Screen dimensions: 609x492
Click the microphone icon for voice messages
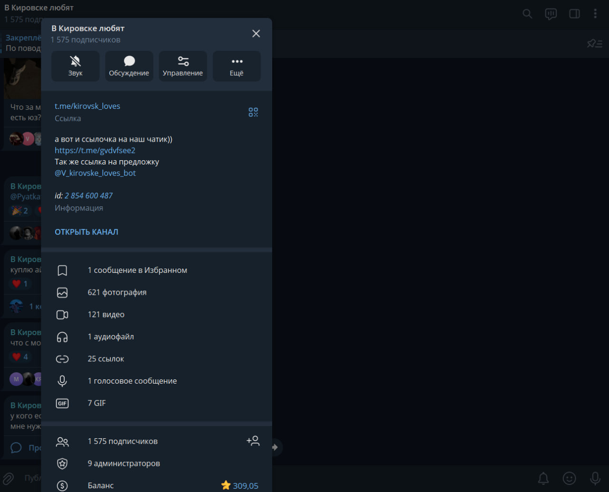(62, 381)
